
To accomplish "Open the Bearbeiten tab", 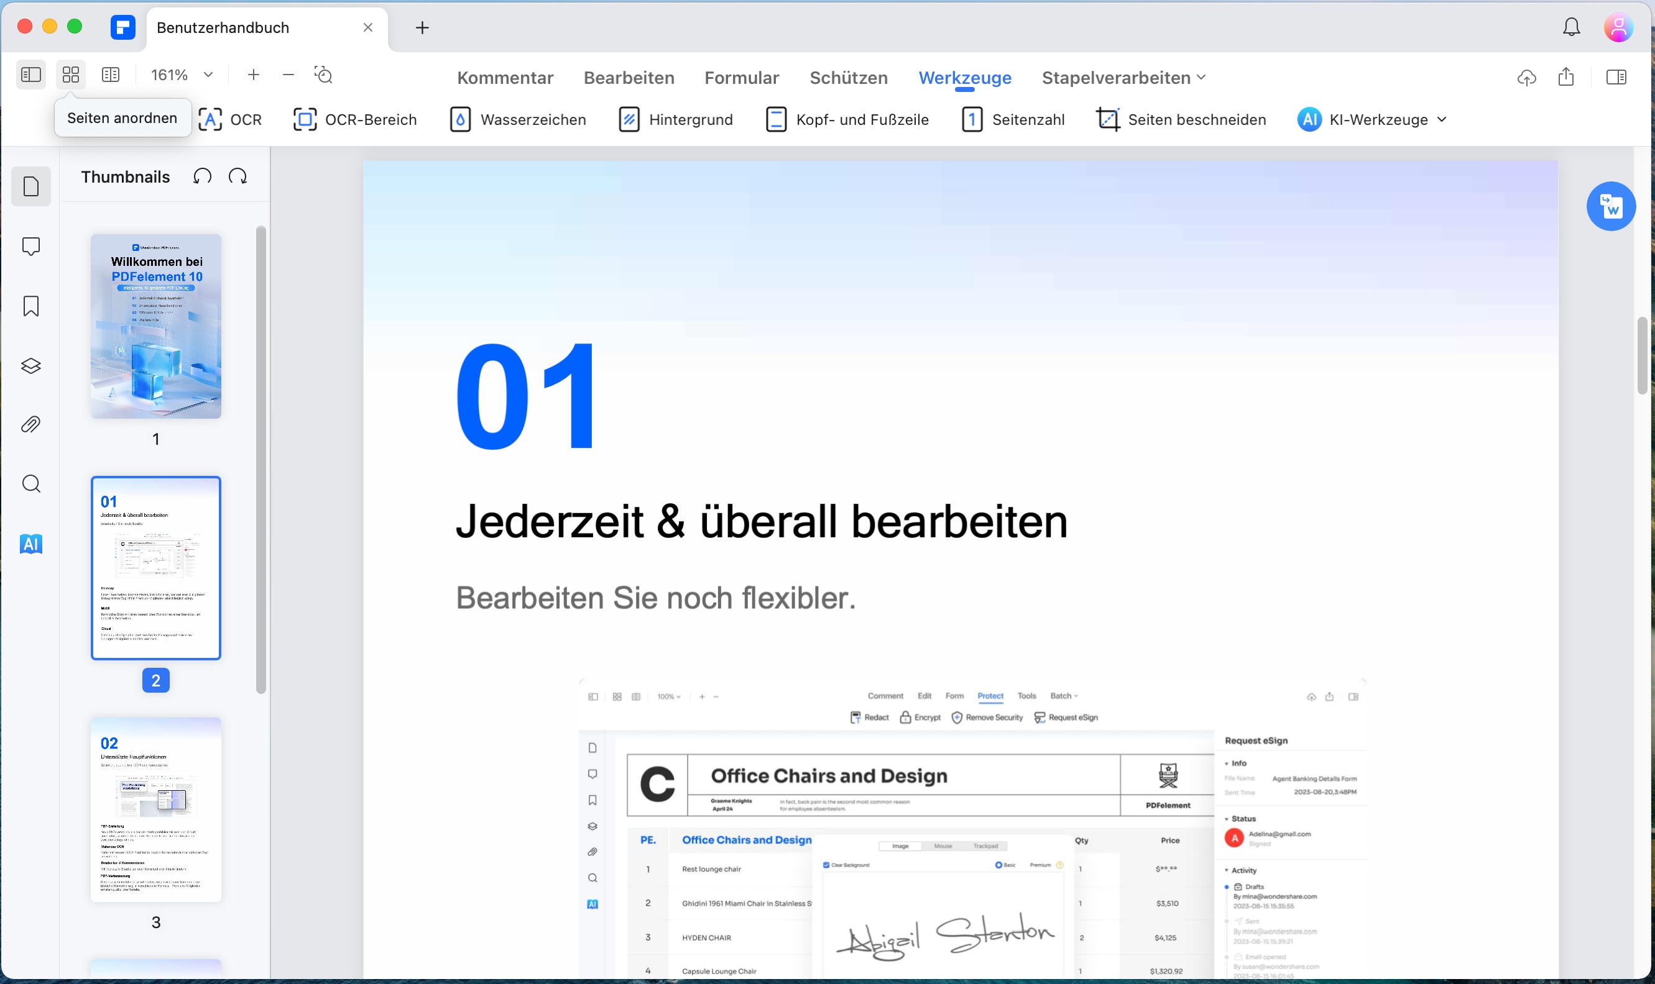I will coord(629,78).
